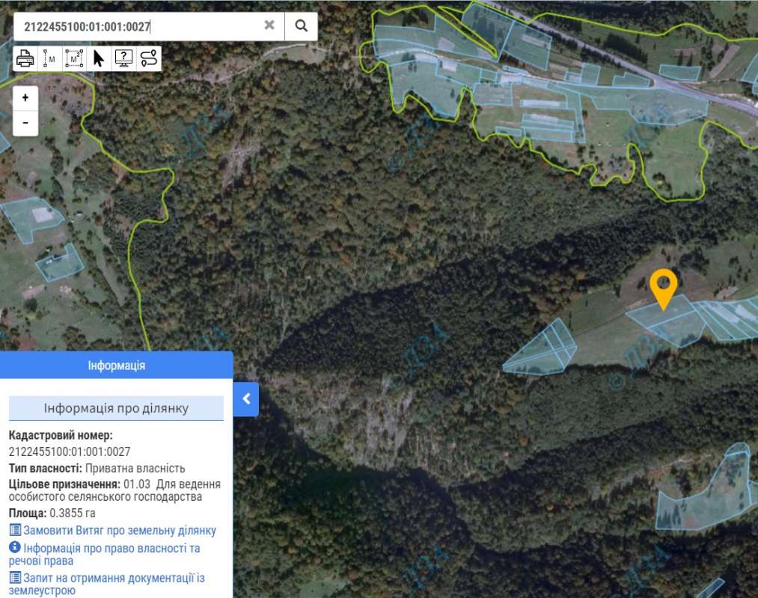Viewport: 758px width, 598px height.
Task: Focus the cadastral number search field
Action: (x=138, y=26)
